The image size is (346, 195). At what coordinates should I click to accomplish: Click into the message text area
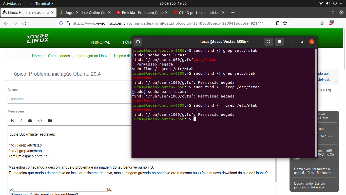click(x=142, y=160)
